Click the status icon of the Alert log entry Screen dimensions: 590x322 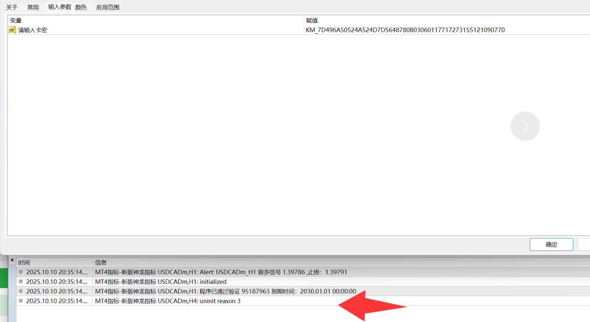21,272
